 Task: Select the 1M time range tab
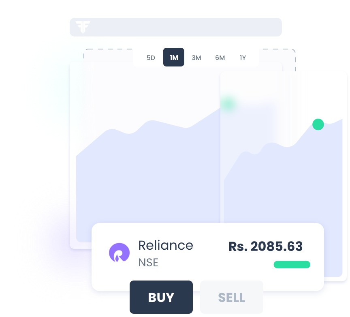[174, 57]
